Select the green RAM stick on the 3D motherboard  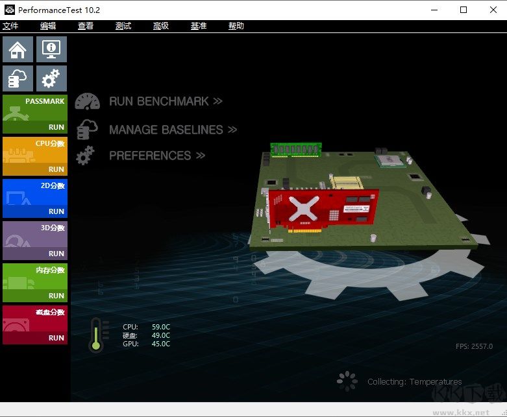pos(296,150)
